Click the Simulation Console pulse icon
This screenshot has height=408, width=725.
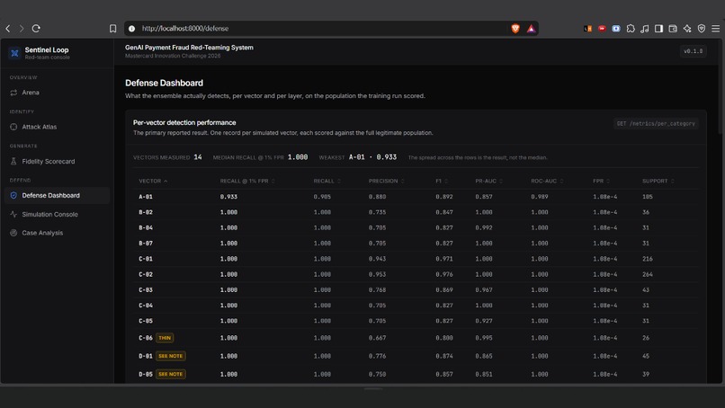click(13, 215)
